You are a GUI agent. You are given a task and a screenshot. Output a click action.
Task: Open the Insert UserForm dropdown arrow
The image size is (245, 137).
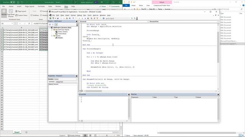(x=55, y=18)
